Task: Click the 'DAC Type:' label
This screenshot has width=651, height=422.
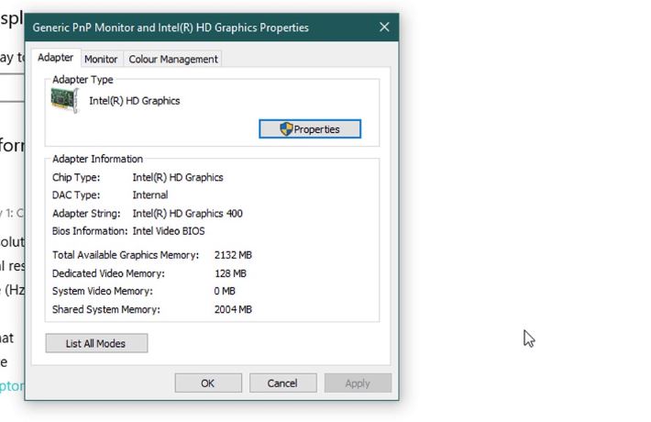Action: pos(76,195)
